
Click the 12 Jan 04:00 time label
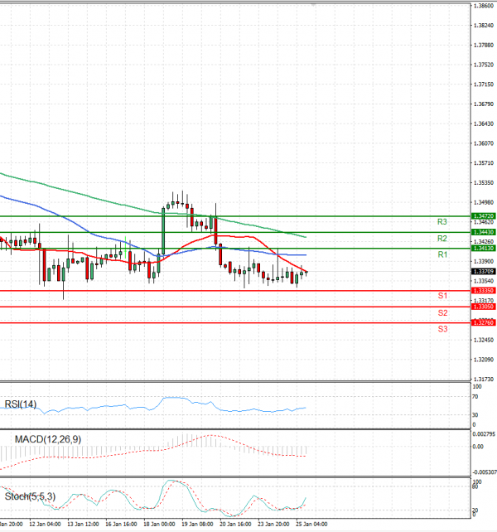(45, 525)
